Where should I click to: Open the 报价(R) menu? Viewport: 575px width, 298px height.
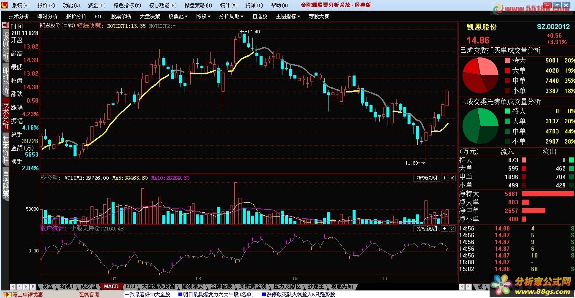click(x=46, y=5)
